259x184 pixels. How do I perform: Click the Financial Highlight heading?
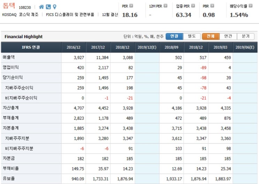pos(24,37)
